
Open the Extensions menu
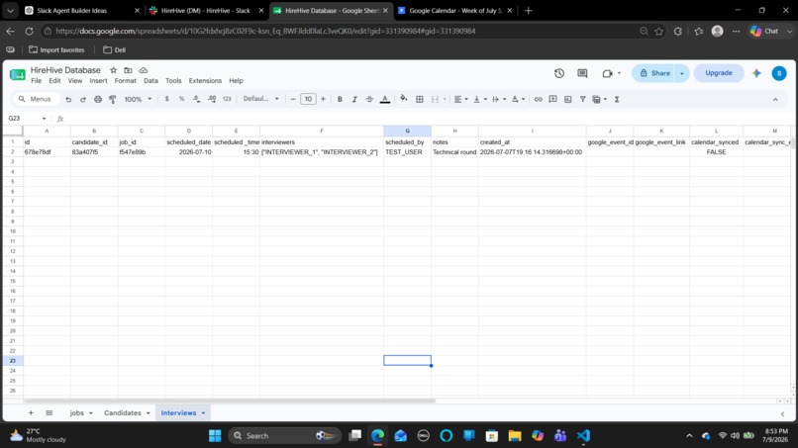(205, 81)
